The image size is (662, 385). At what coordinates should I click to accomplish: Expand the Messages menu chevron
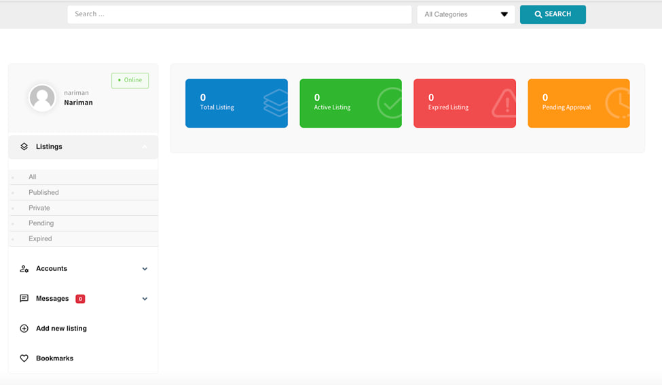[145, 299]
